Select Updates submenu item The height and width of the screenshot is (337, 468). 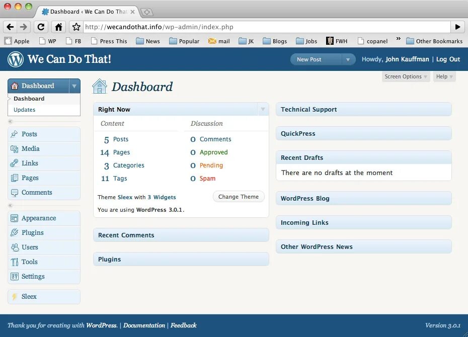25,110
